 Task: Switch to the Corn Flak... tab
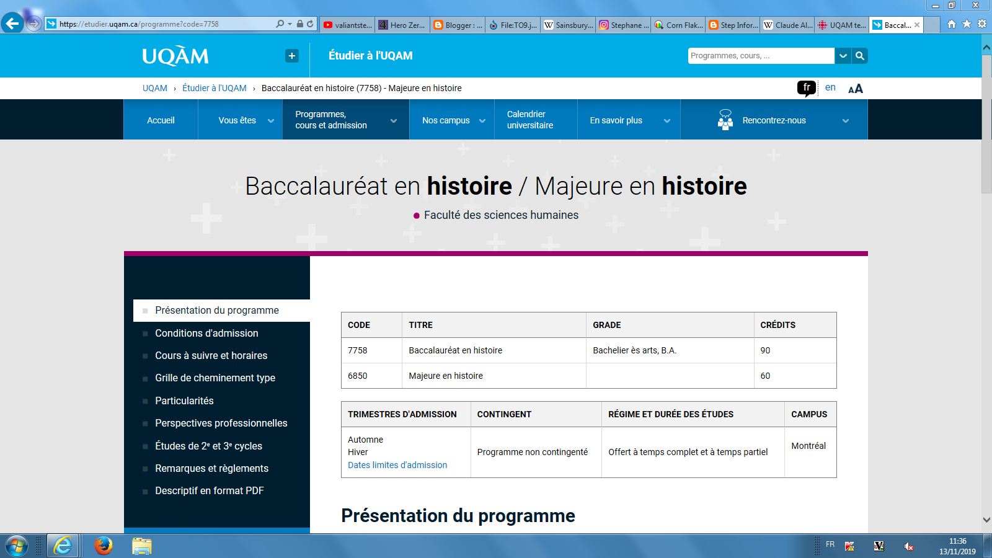678,25
